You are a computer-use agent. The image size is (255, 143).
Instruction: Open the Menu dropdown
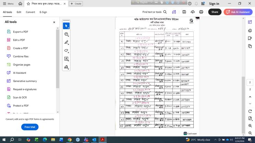pyautogui.click(x=8, y=3)
